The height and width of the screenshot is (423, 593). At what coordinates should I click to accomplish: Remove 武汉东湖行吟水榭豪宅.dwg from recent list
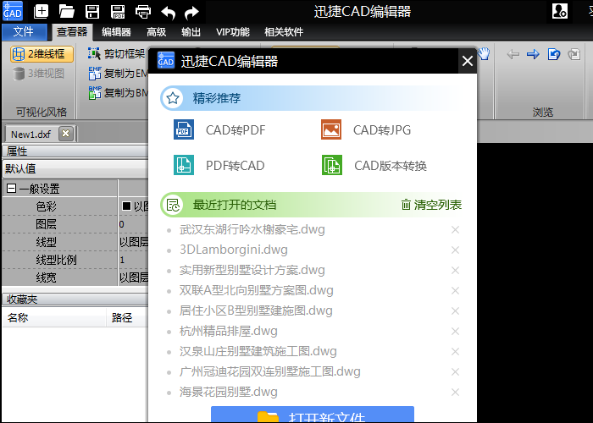tap(456, 229)
